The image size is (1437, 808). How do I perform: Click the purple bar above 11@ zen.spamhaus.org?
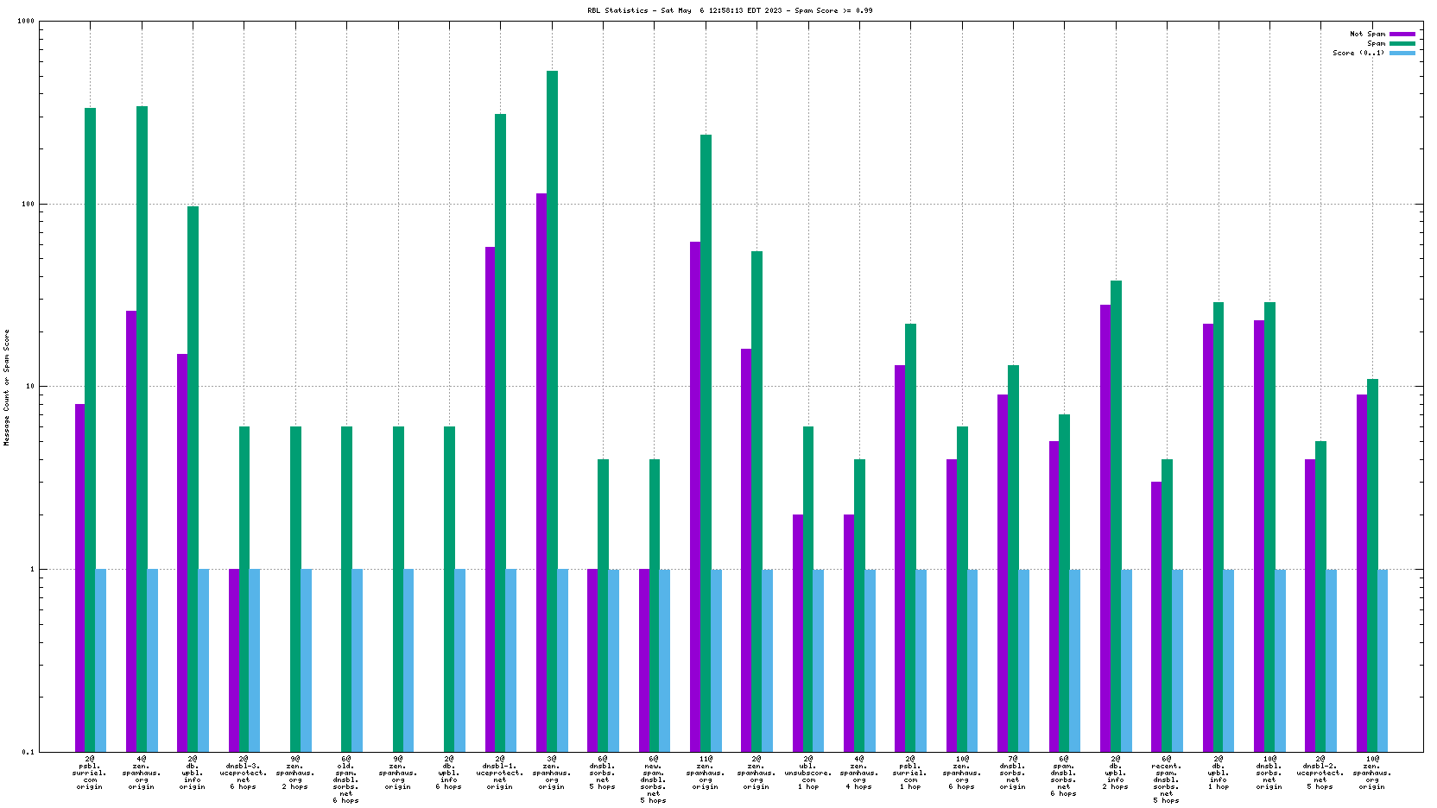coord(695,496)
